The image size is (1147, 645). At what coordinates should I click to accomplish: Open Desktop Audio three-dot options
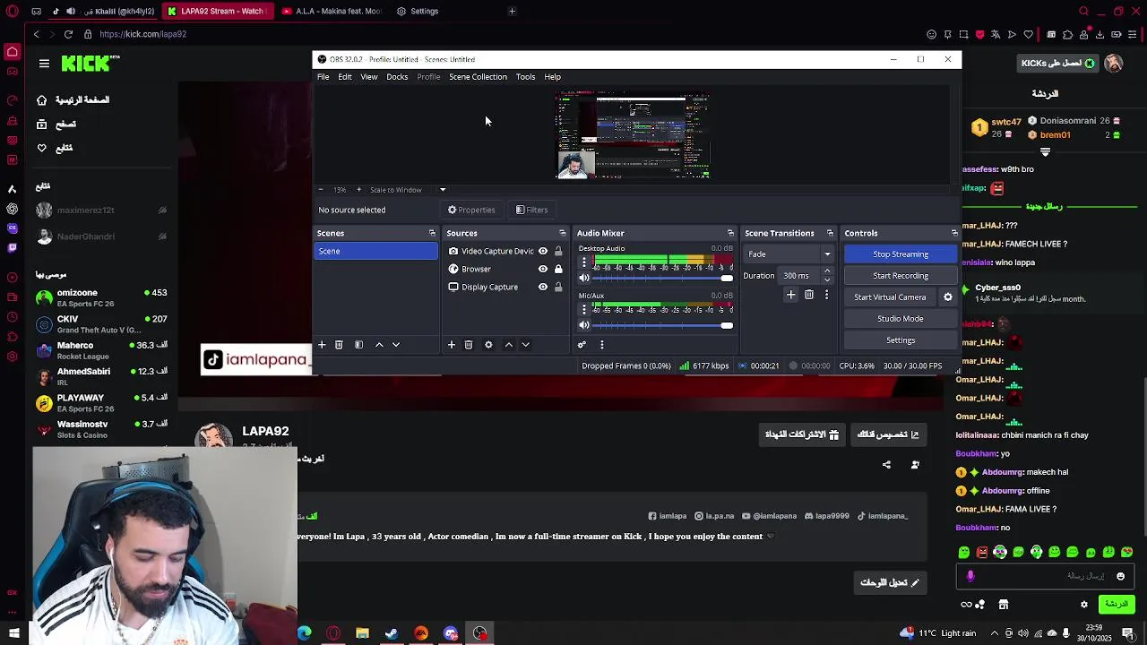click(584, 262)
